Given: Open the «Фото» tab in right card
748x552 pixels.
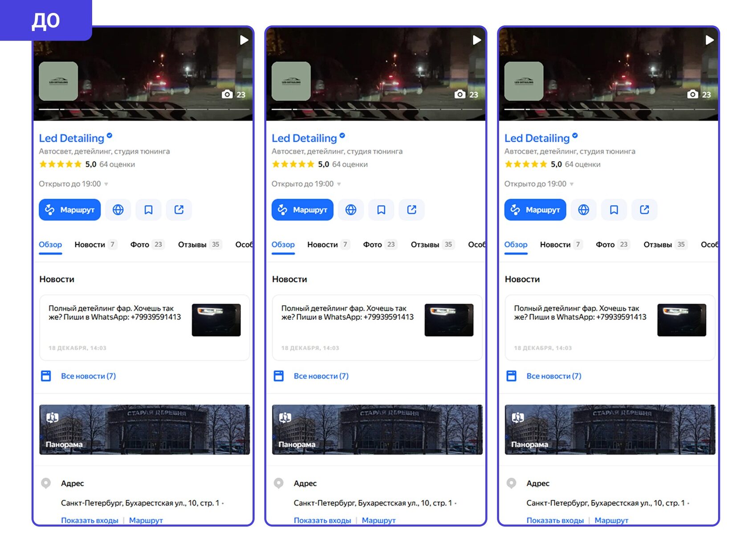Looking at the screenshot, I should [612, 245].
